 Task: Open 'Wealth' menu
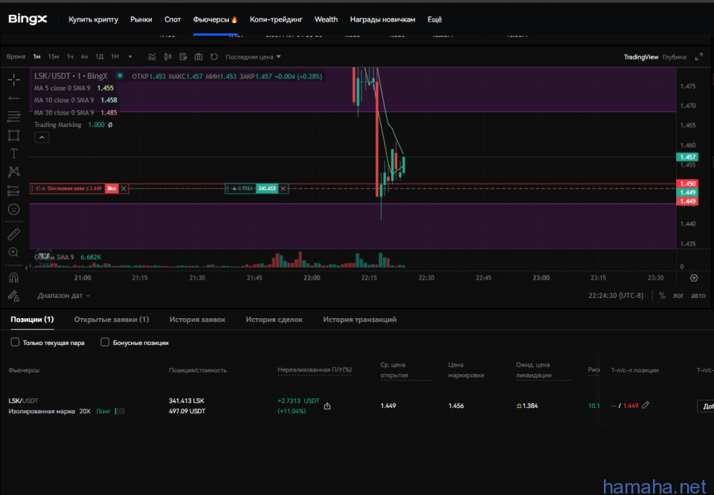tap(326, 19)
